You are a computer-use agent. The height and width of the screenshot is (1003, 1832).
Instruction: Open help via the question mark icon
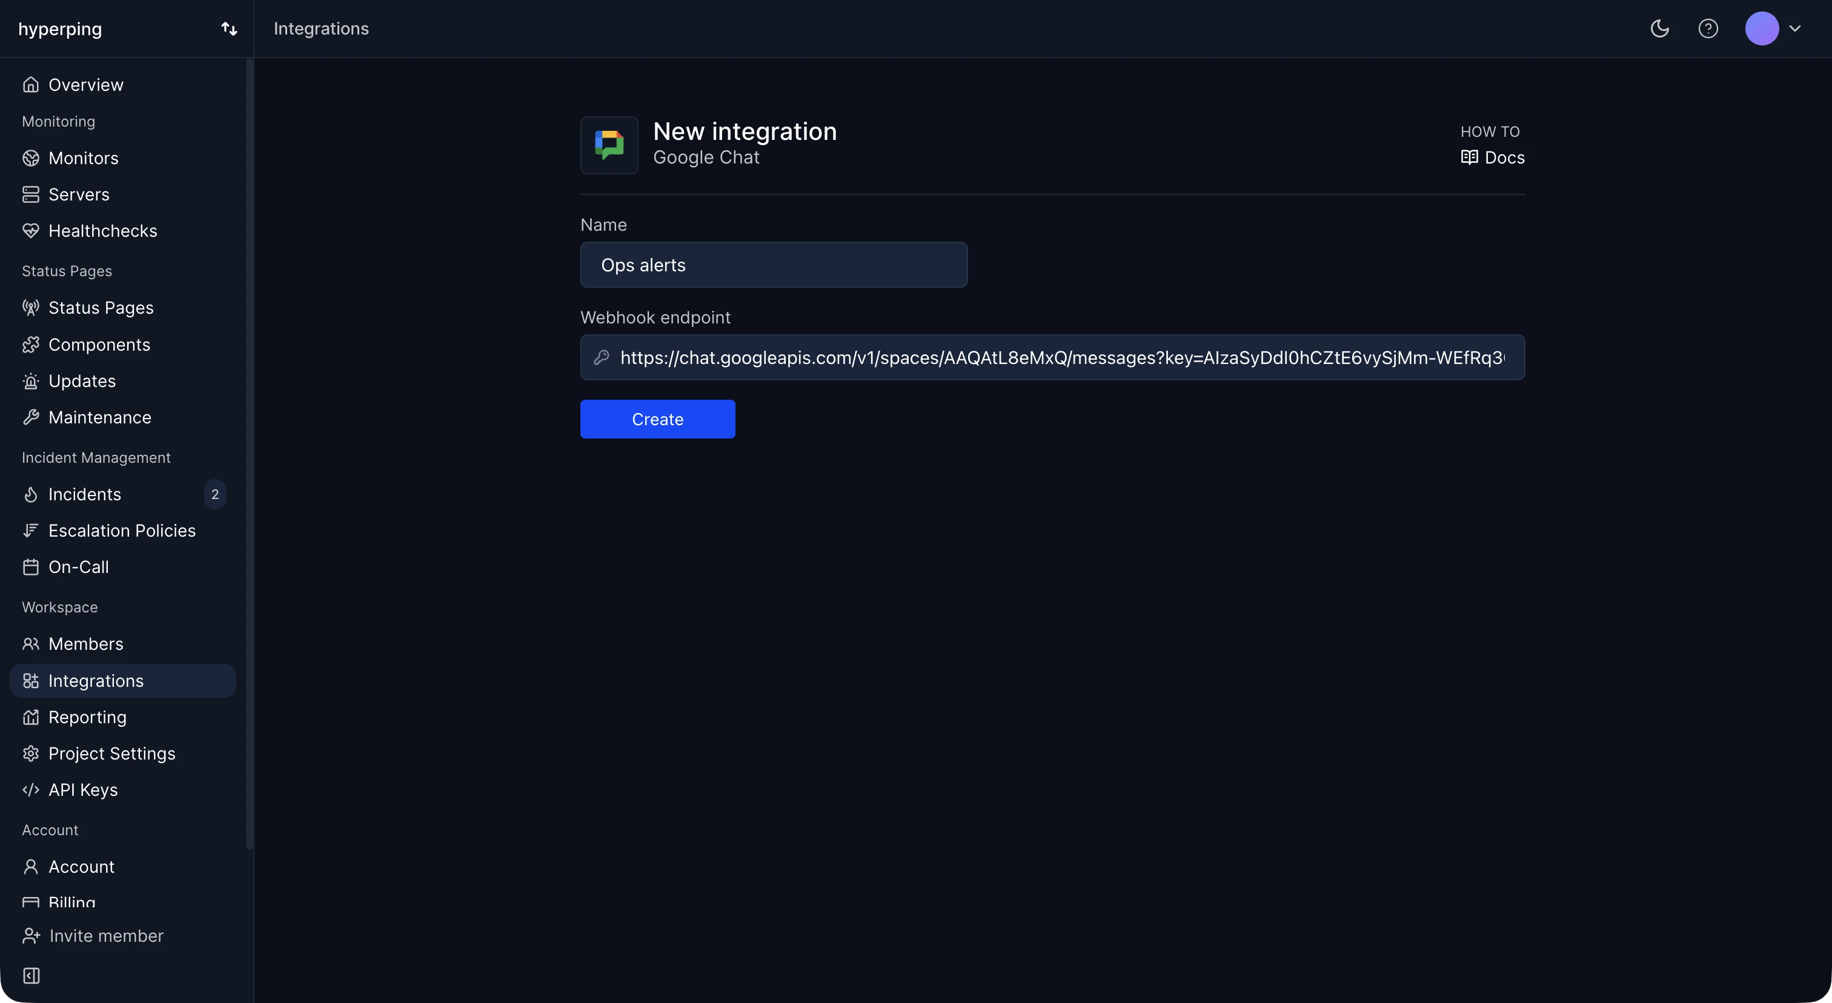(1708, 28)
